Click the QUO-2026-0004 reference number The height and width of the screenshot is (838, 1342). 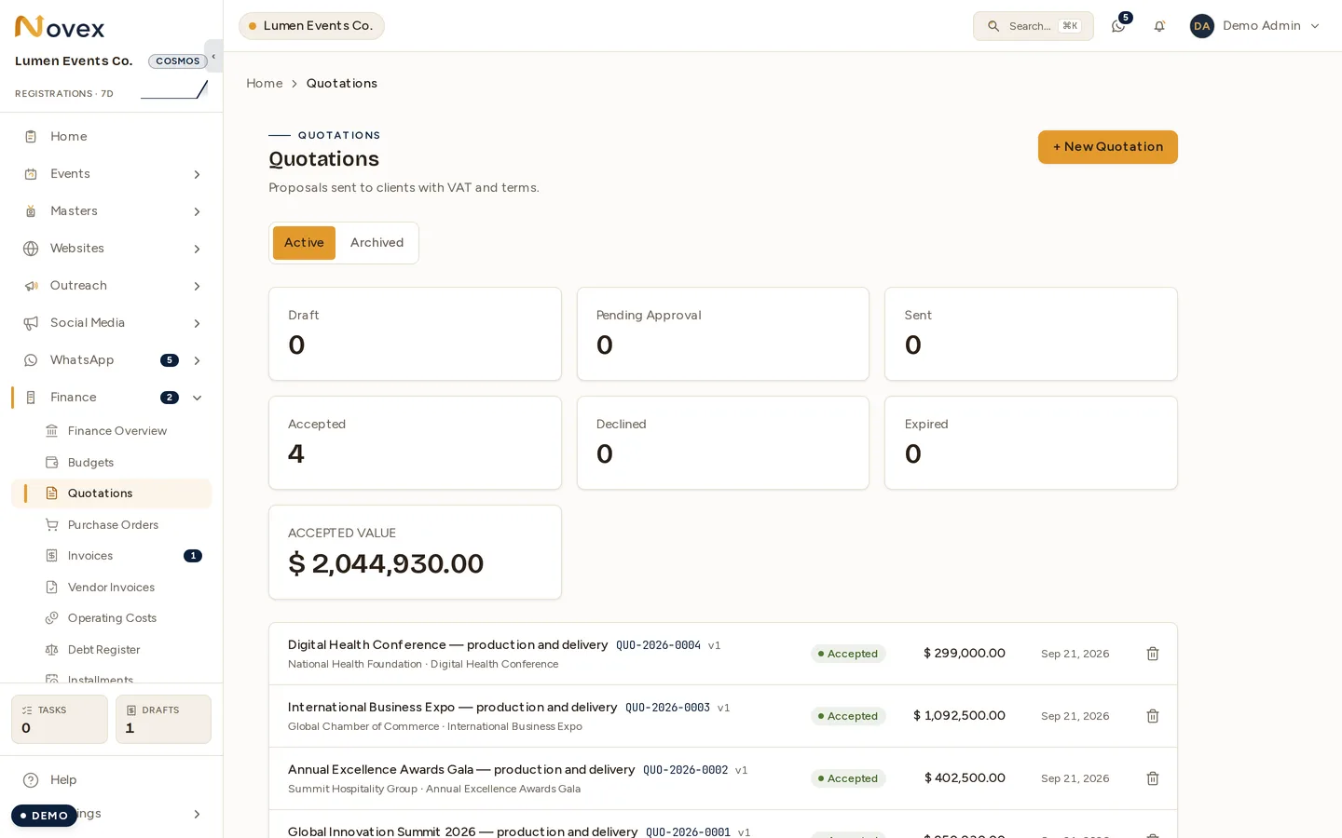pyautogui.click(x=658, y=645)
